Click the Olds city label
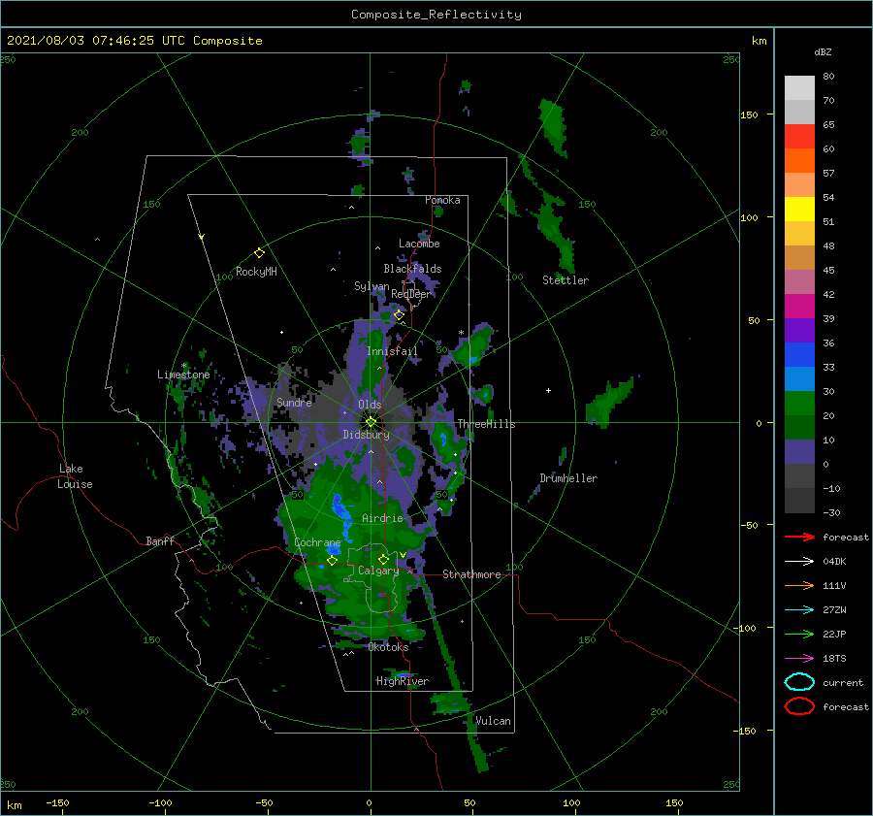The width and height of the screenshot is (873, 816). pyautogui.click(x=370, y=405)
